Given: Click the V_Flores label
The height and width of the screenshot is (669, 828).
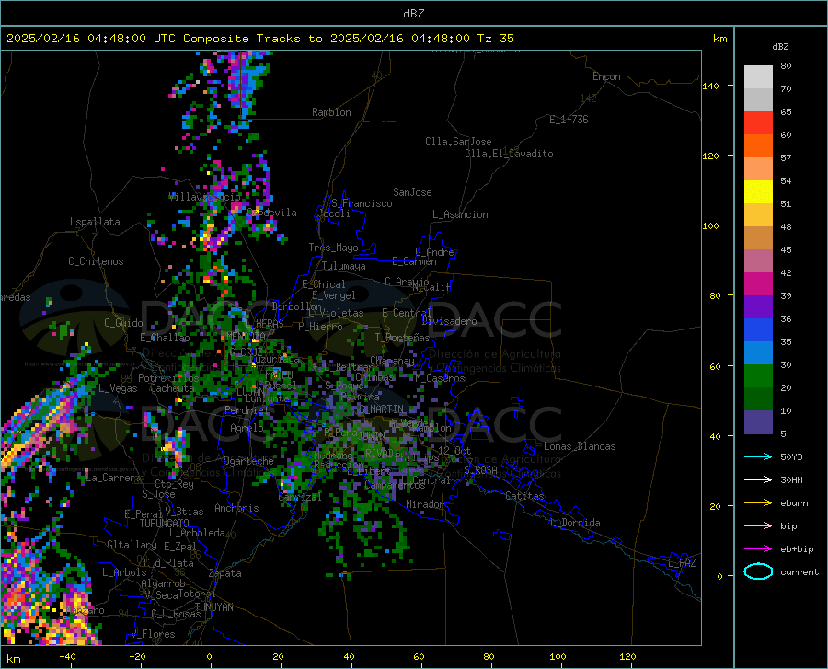Looking at the screenshot, I should [153, 634].
